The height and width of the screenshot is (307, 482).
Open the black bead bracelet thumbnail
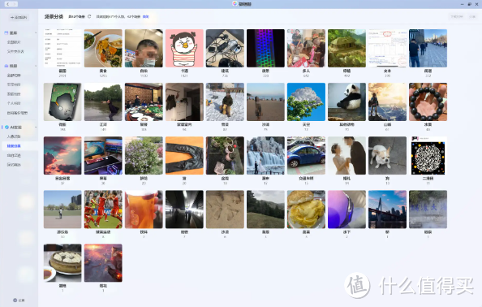pos(428,102)
